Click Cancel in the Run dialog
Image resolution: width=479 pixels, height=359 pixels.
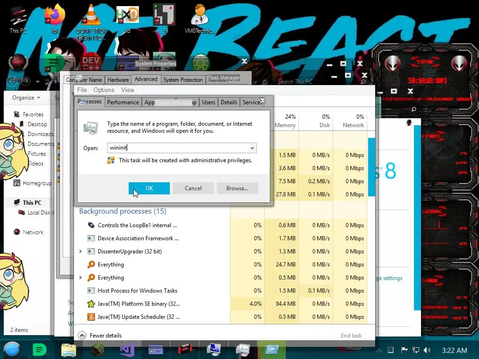[x=193, y=188]
